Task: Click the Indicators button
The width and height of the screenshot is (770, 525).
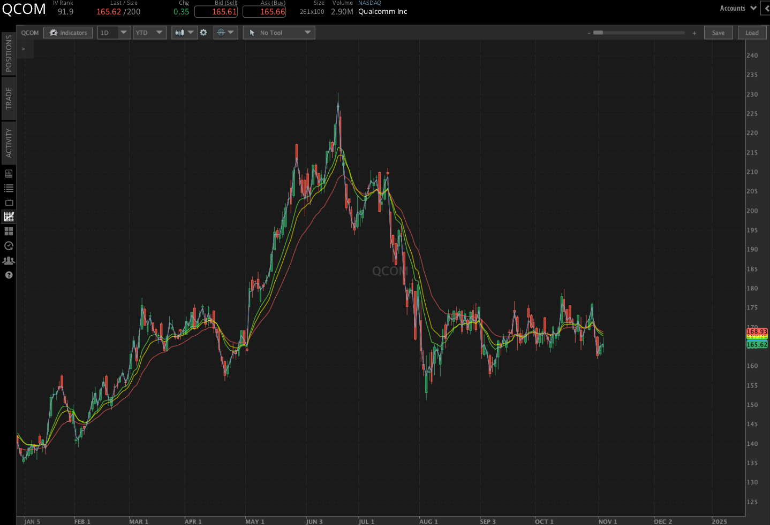Action: click(x=68, y=33)
